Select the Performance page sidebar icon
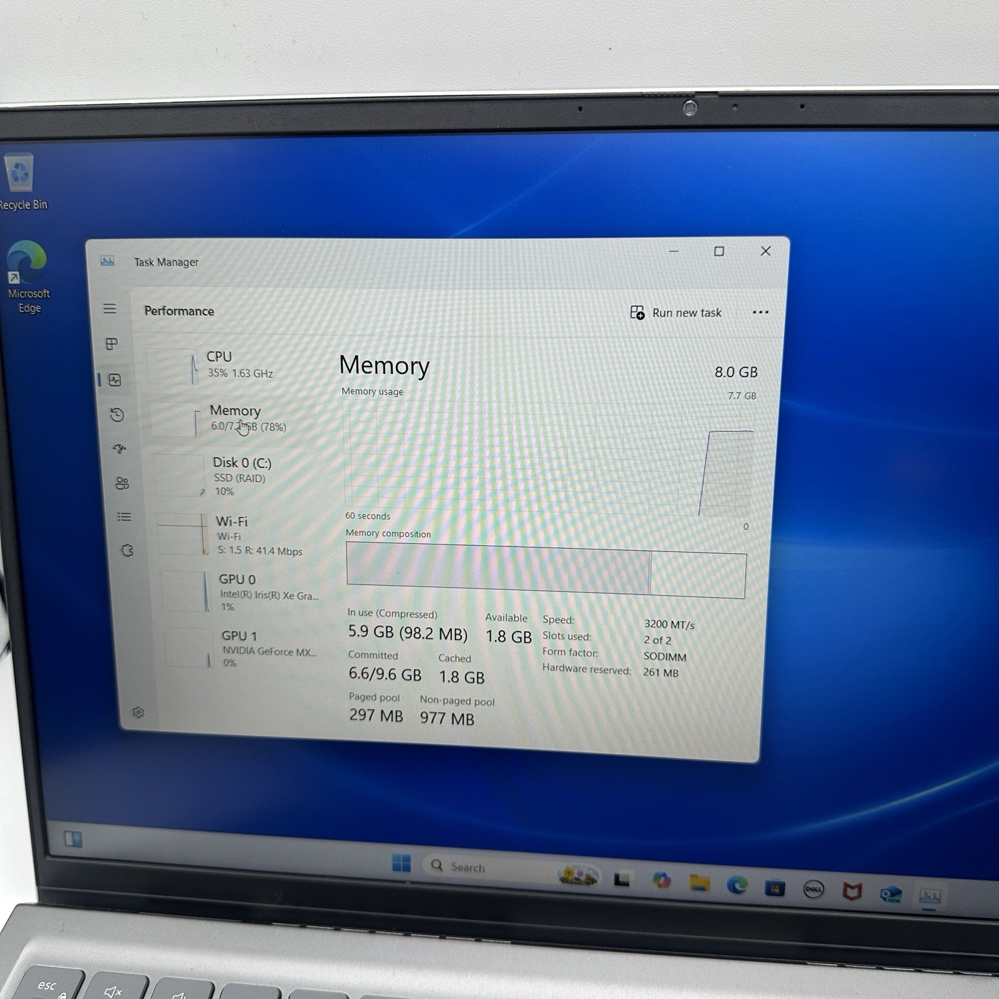The width and height of the screenshot is (999, 999). pos(115,380)
